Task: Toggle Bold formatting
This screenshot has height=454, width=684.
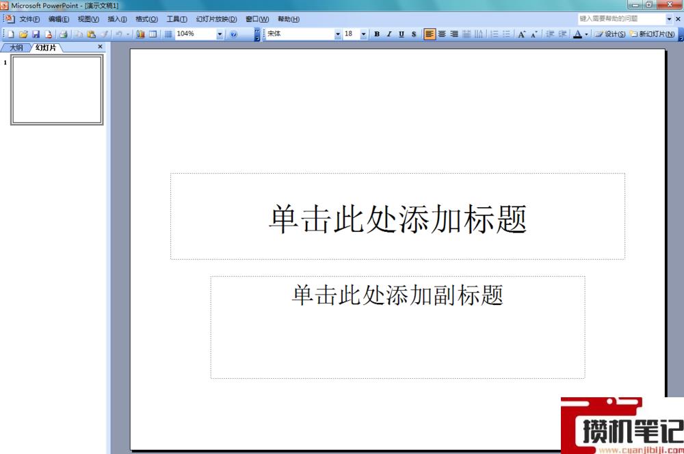Action: [377, 34]
